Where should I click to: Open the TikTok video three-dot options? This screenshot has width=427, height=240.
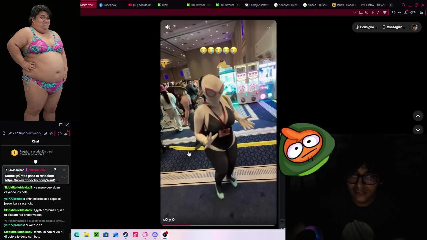coord(269,27)
